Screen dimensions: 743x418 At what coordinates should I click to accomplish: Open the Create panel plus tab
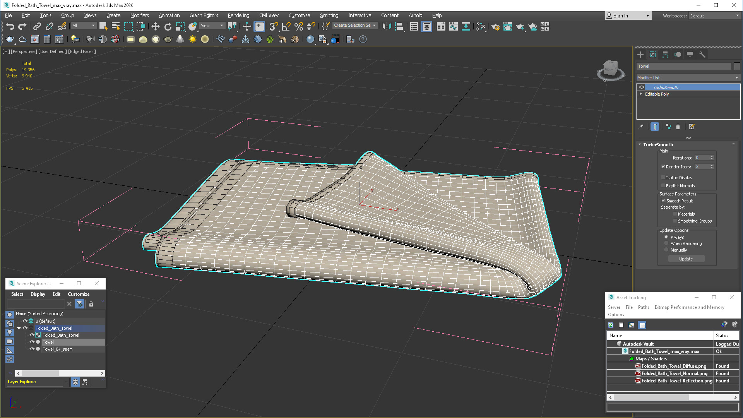click(x=640, y=55)
